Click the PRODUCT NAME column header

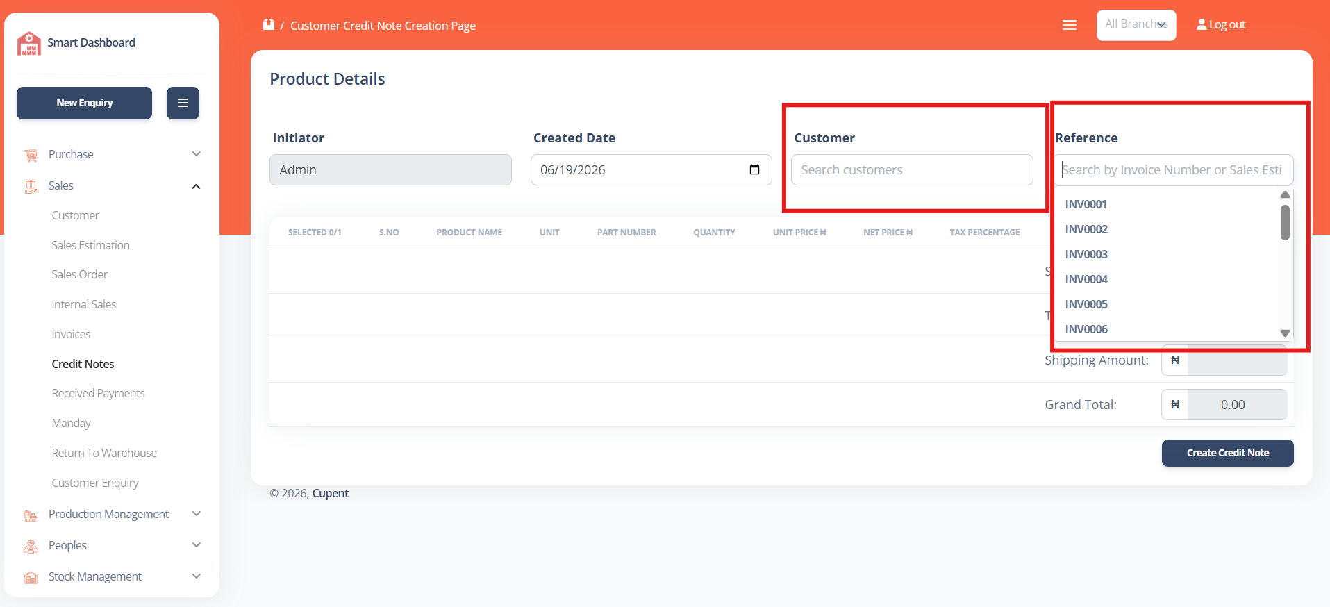coord(469,233)
